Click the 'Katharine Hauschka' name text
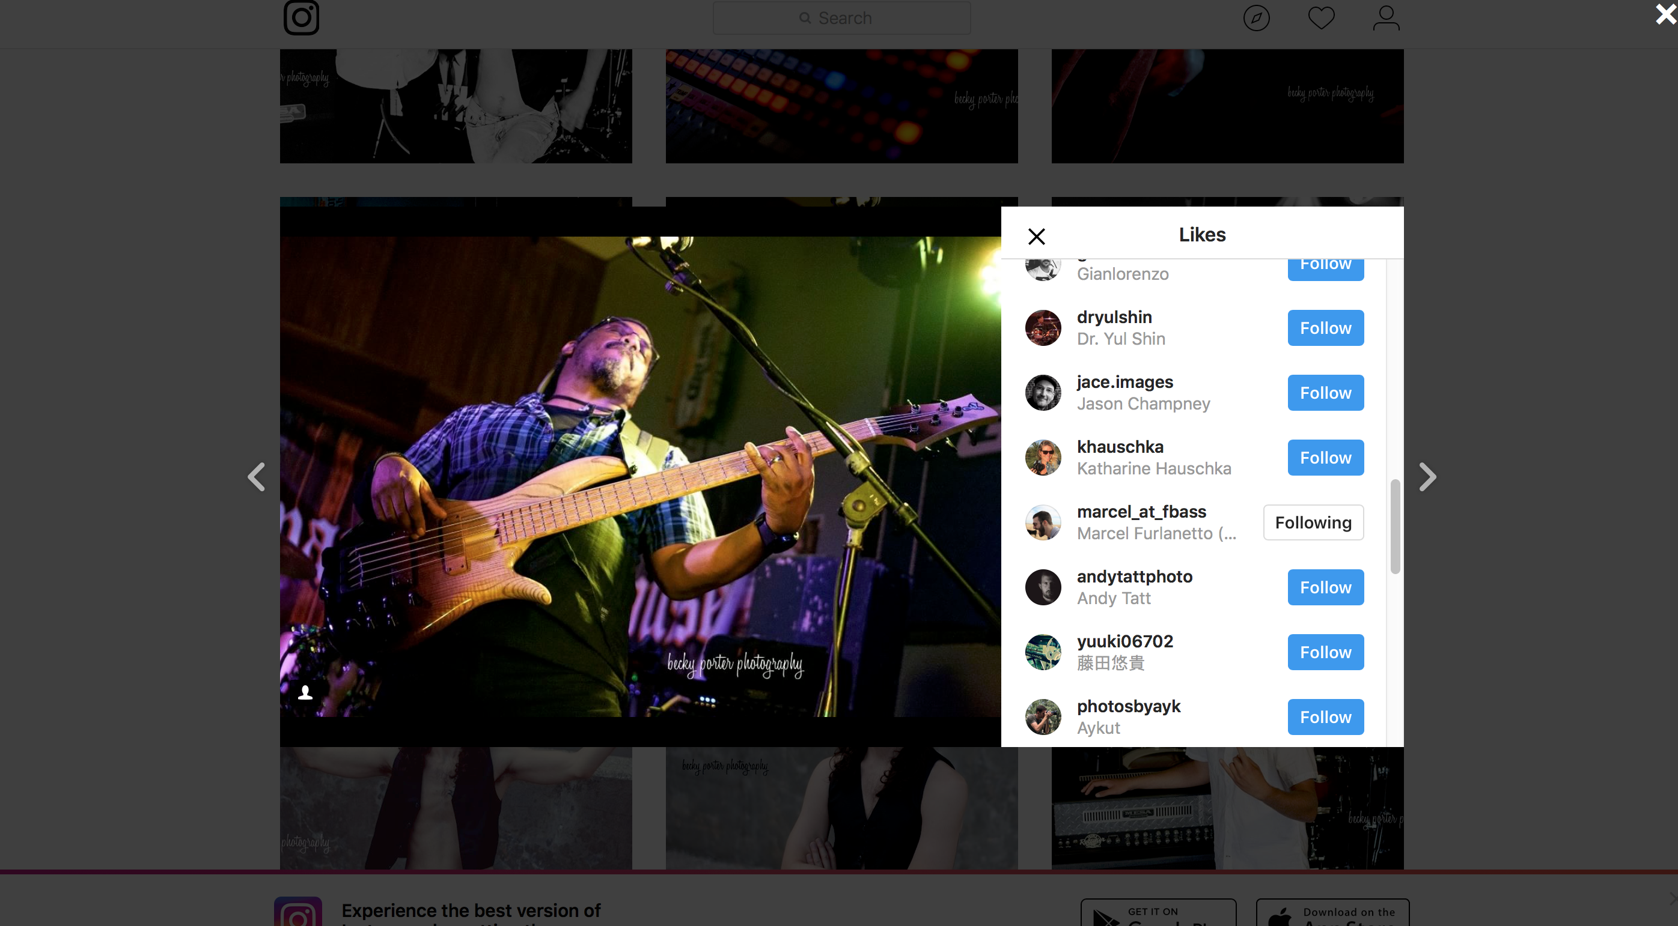 point(1154,469)
